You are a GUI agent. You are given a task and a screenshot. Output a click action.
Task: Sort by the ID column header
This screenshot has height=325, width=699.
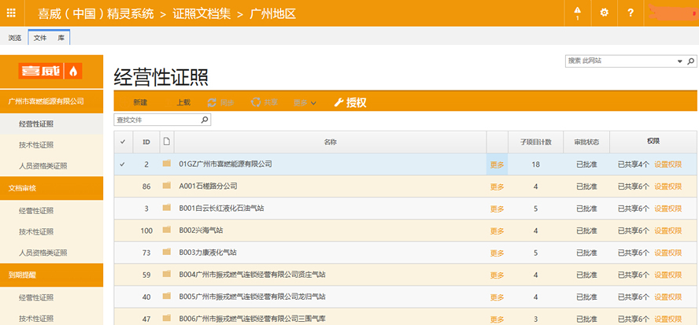[146, 142]
